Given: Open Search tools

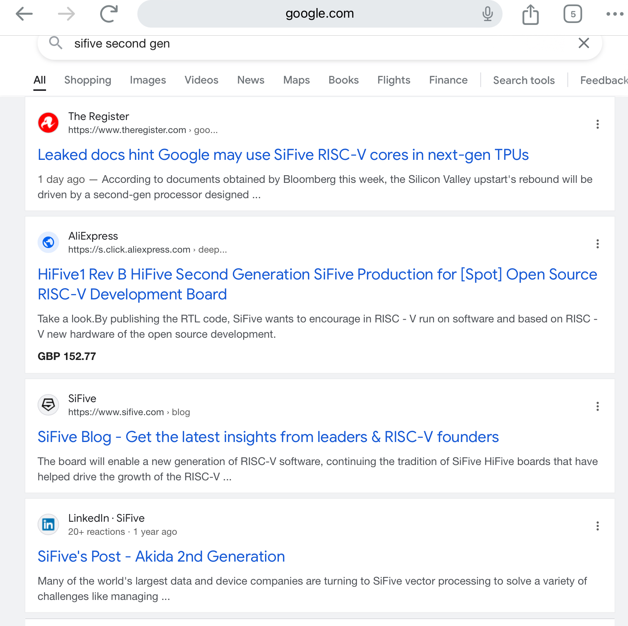Looking at the screenshot, I should click(524, 80).
